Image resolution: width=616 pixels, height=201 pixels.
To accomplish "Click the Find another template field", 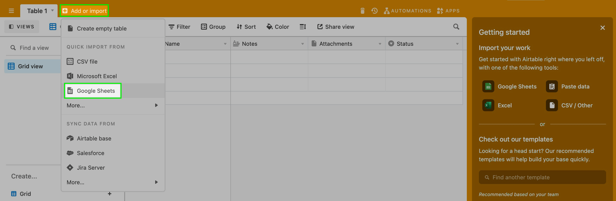I will coord(542,177).
